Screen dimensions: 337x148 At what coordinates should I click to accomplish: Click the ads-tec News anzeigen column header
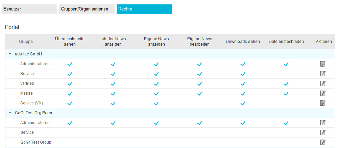coord(113,42)
